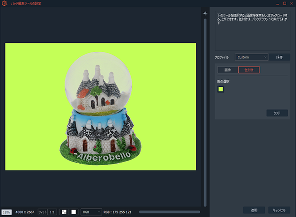Click the 1:1 actual size zoom button
This screenshot has height=217, width=296.
tap(52, 212)
